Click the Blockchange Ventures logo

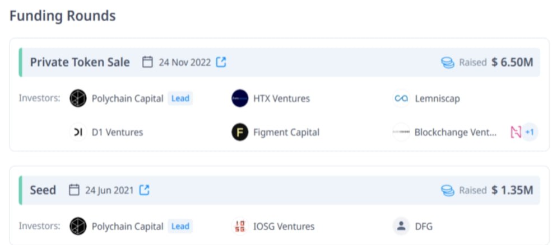click(401, 132)
